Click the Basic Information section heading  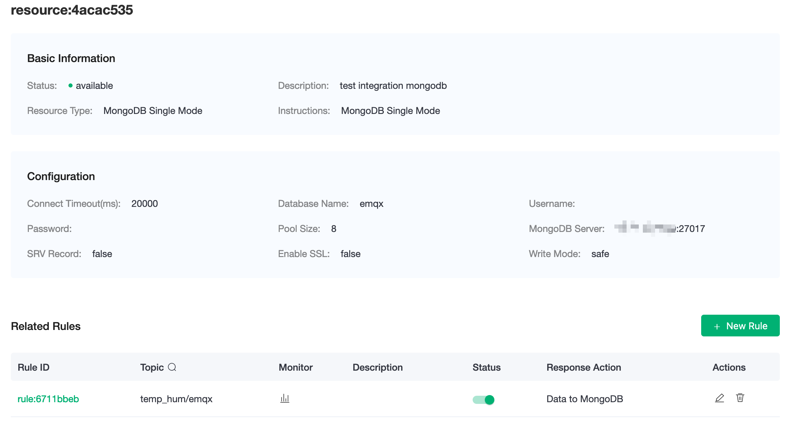[x=71, y=58]
